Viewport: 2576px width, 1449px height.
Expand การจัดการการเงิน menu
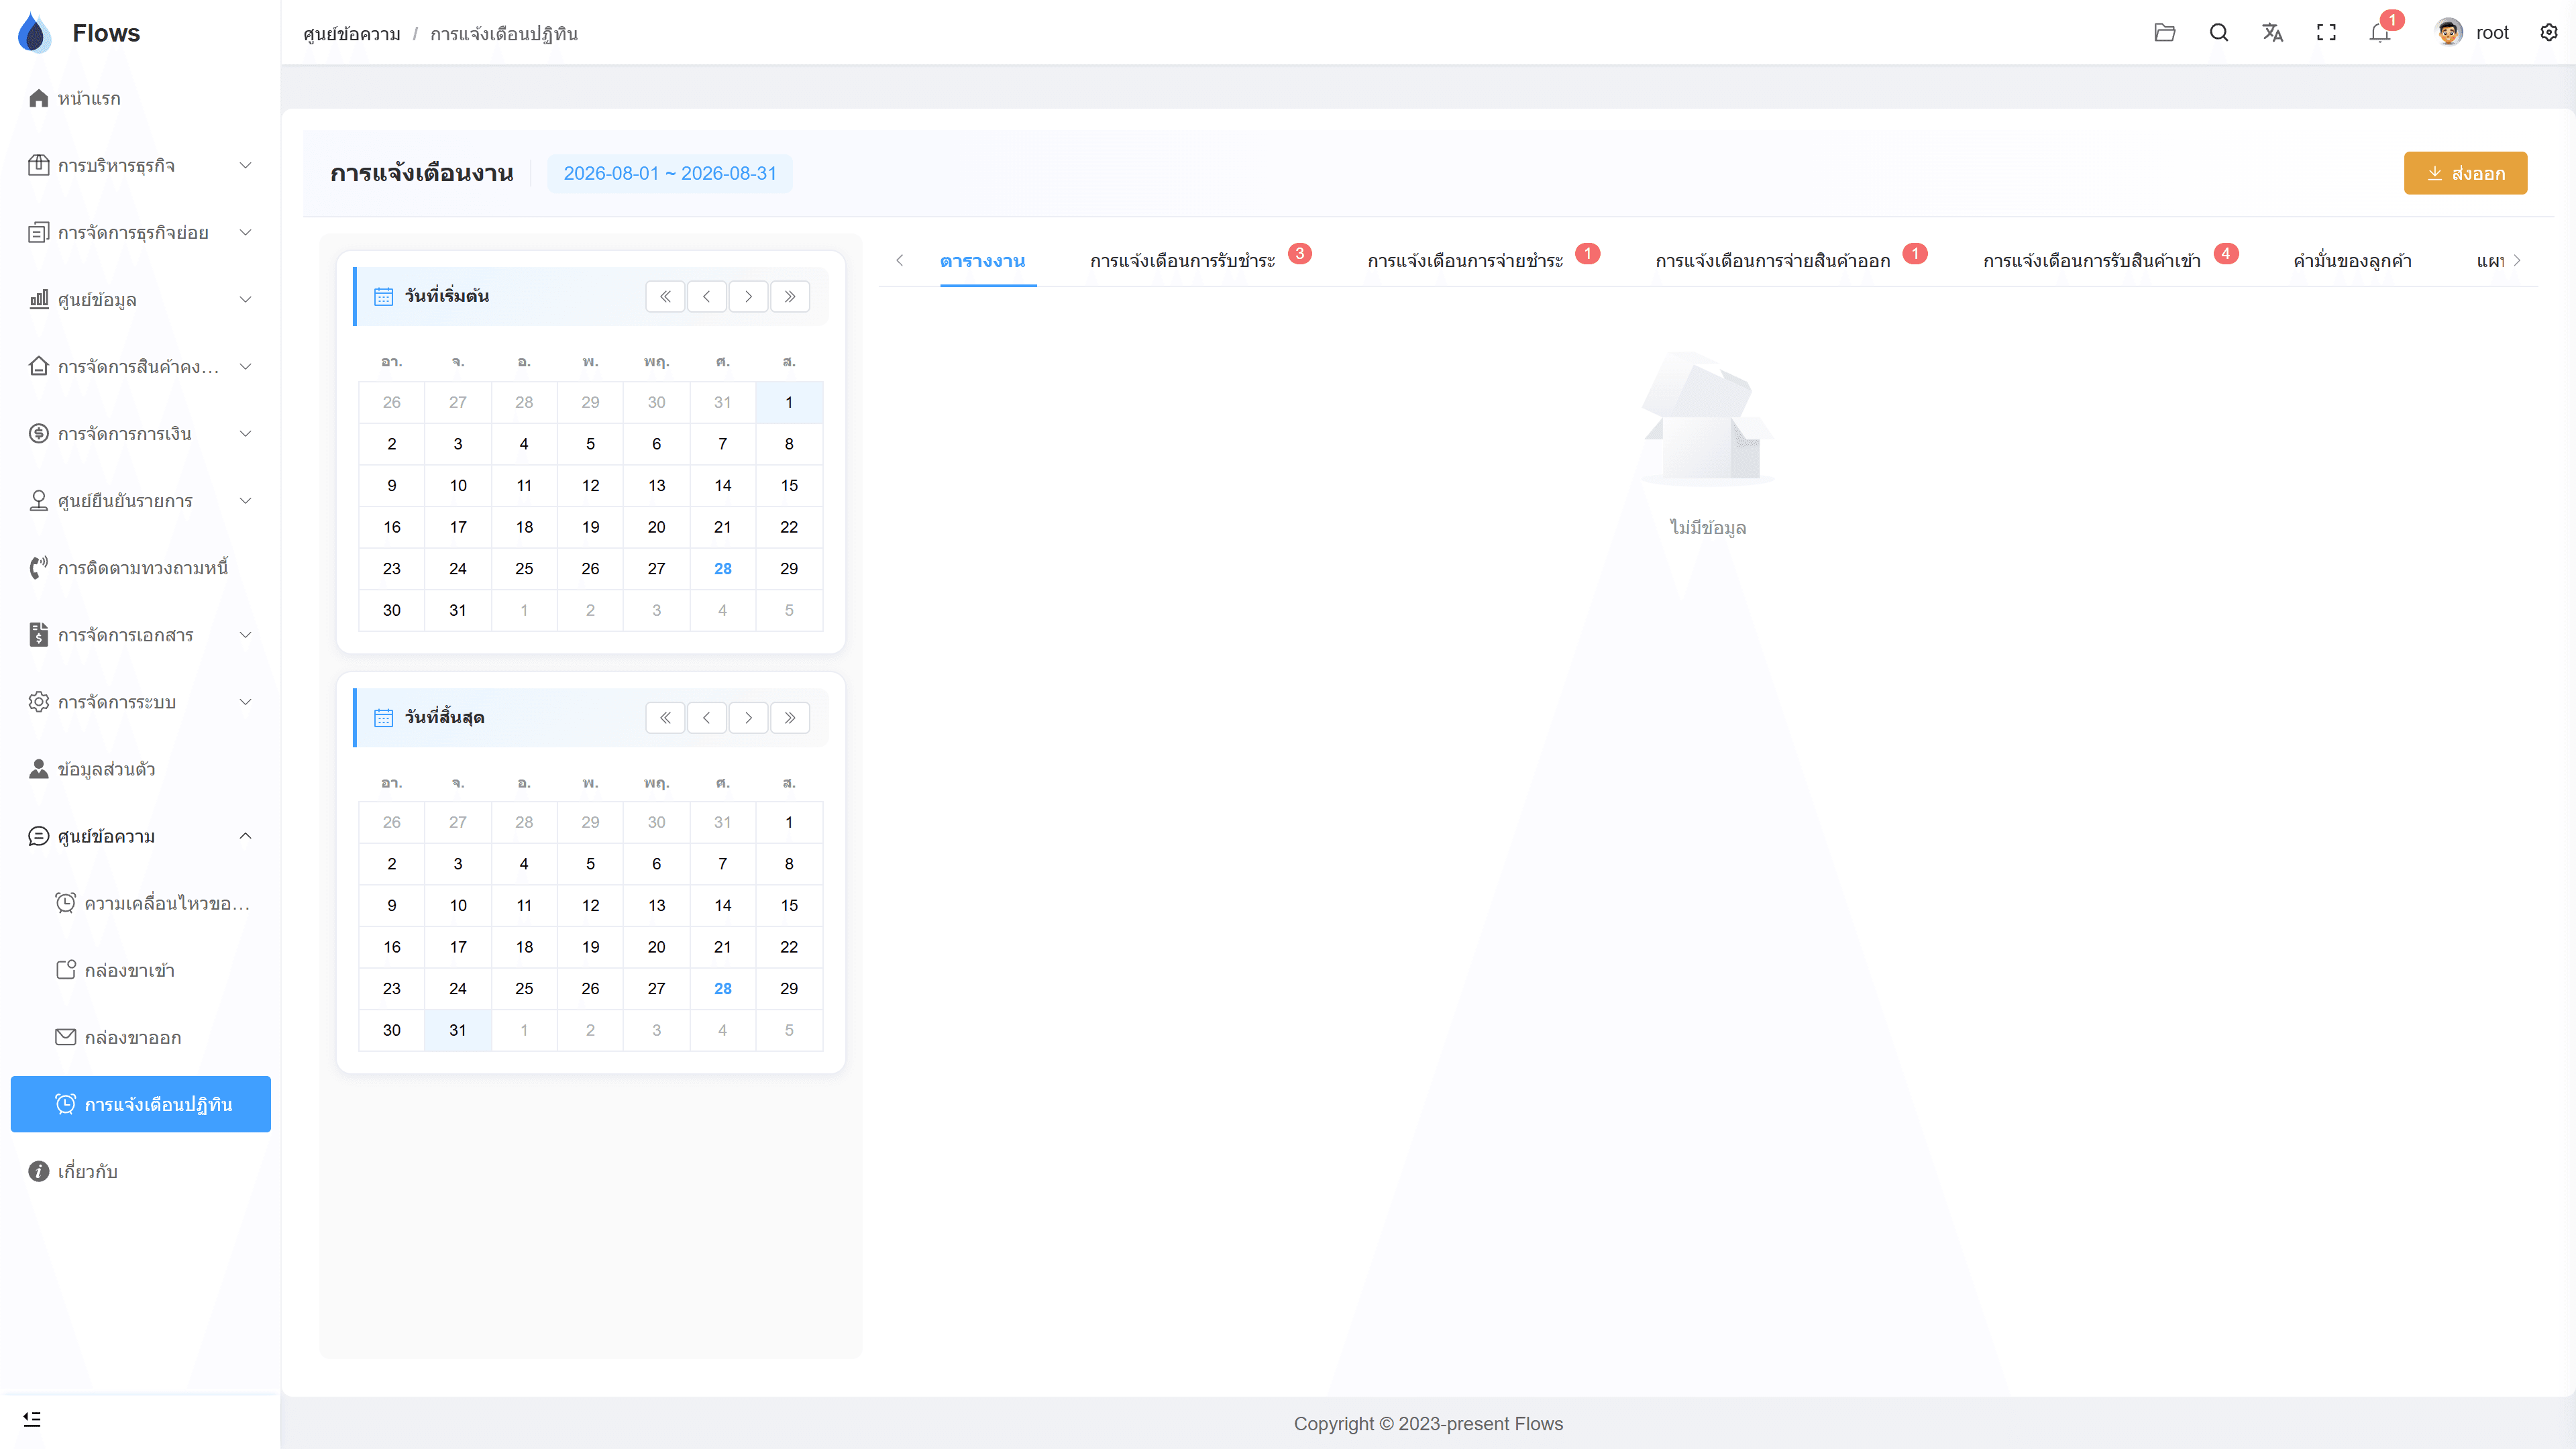click(x=140, y=433)
